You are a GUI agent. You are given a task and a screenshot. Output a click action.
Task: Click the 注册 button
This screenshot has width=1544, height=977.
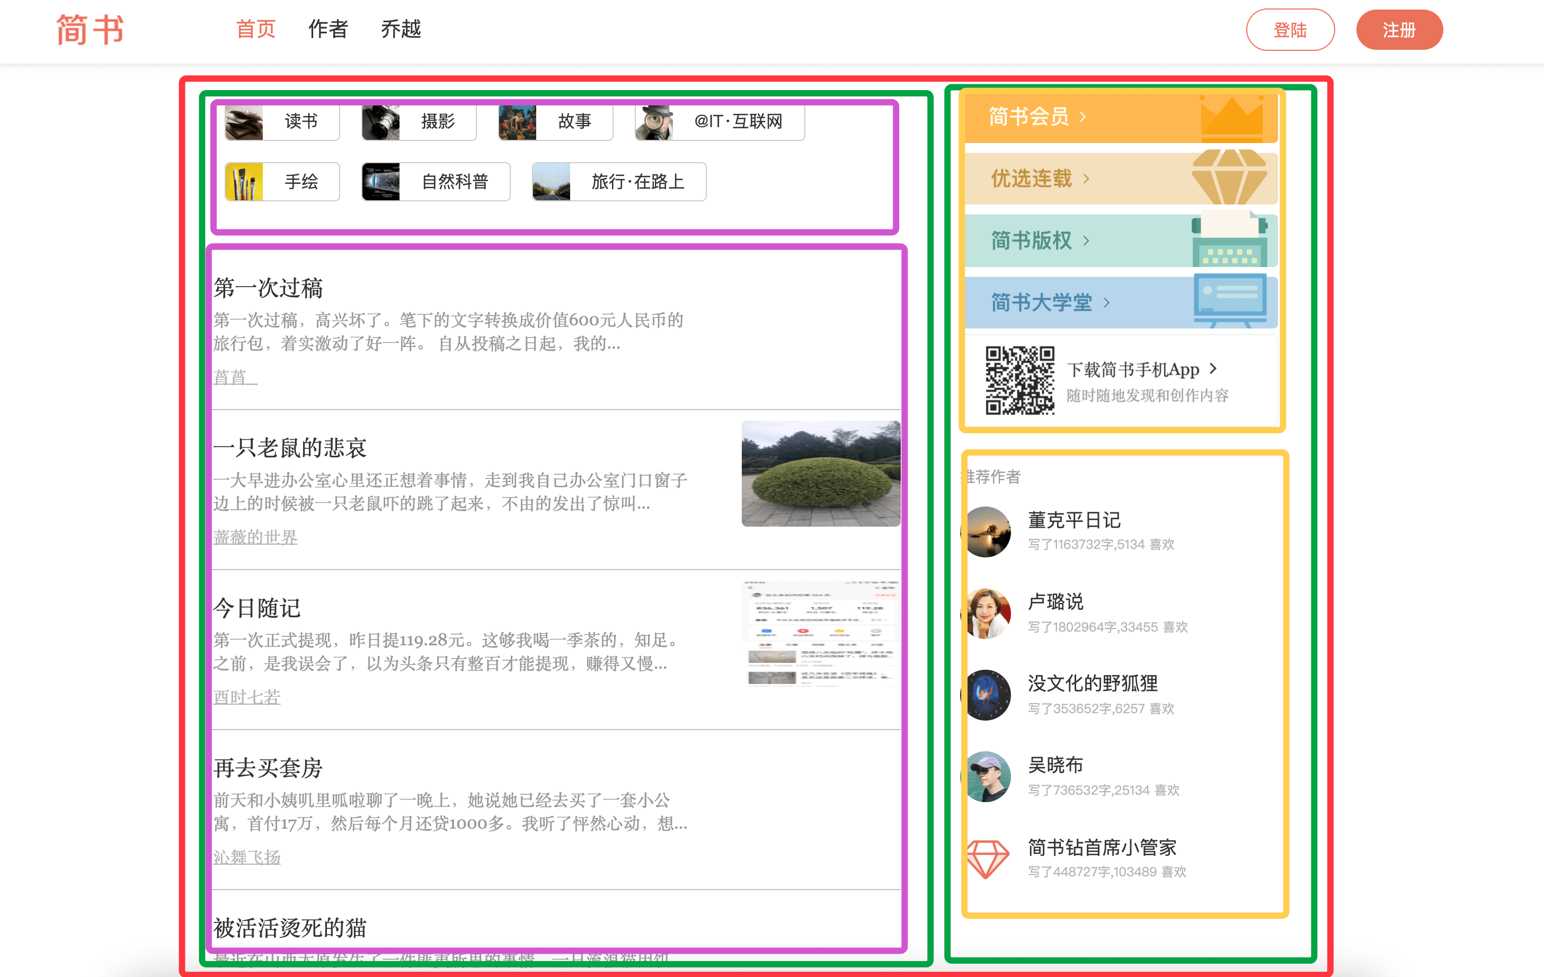[1399, 30]
